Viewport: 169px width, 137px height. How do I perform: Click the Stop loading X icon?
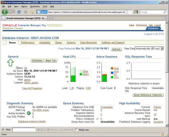tap(26, 12)
